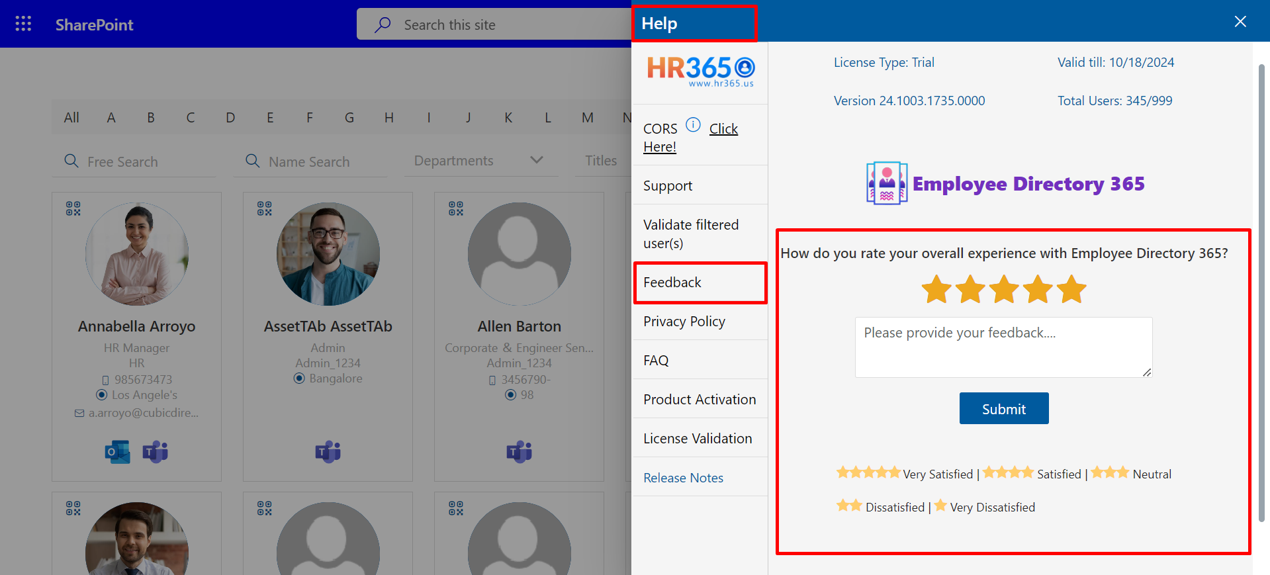Click phone number 985673473

point(143,380)
